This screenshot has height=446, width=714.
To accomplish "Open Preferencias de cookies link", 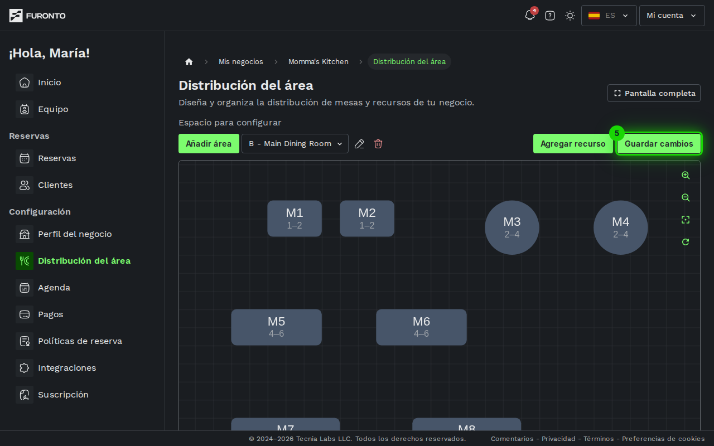I will 663,439.
